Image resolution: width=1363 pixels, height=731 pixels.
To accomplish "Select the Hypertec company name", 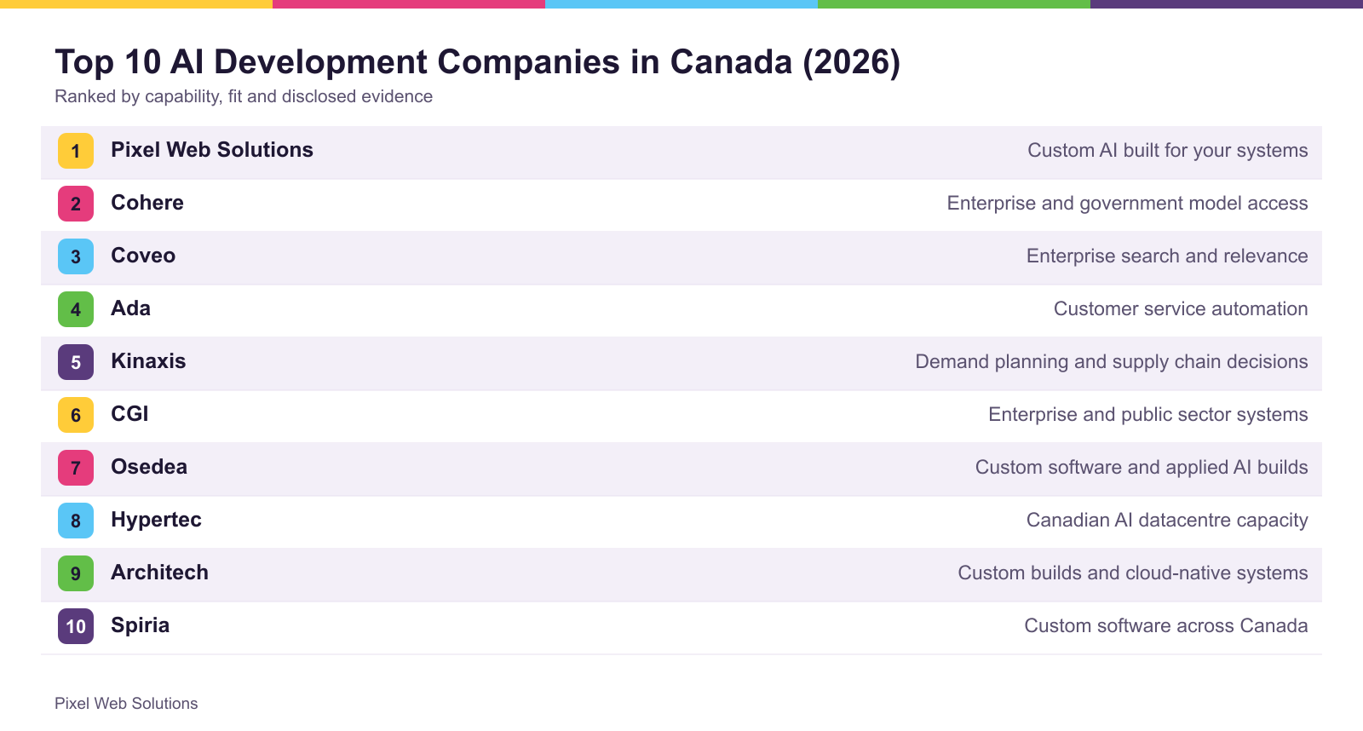I will [x=156, y=520].
